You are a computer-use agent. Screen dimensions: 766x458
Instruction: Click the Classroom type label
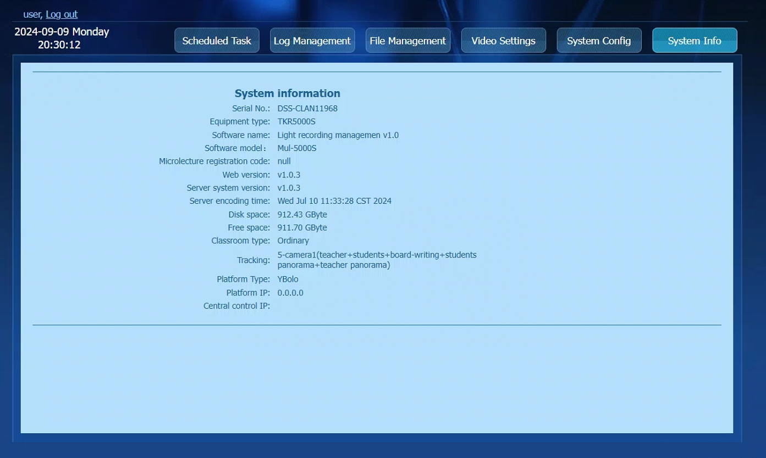(x=241, y=241)
